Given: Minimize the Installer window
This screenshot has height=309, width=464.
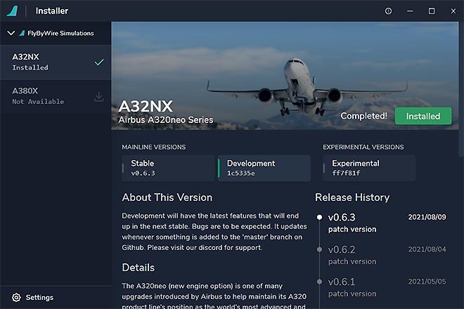Looking at the screenshot, I should (410, 11).
